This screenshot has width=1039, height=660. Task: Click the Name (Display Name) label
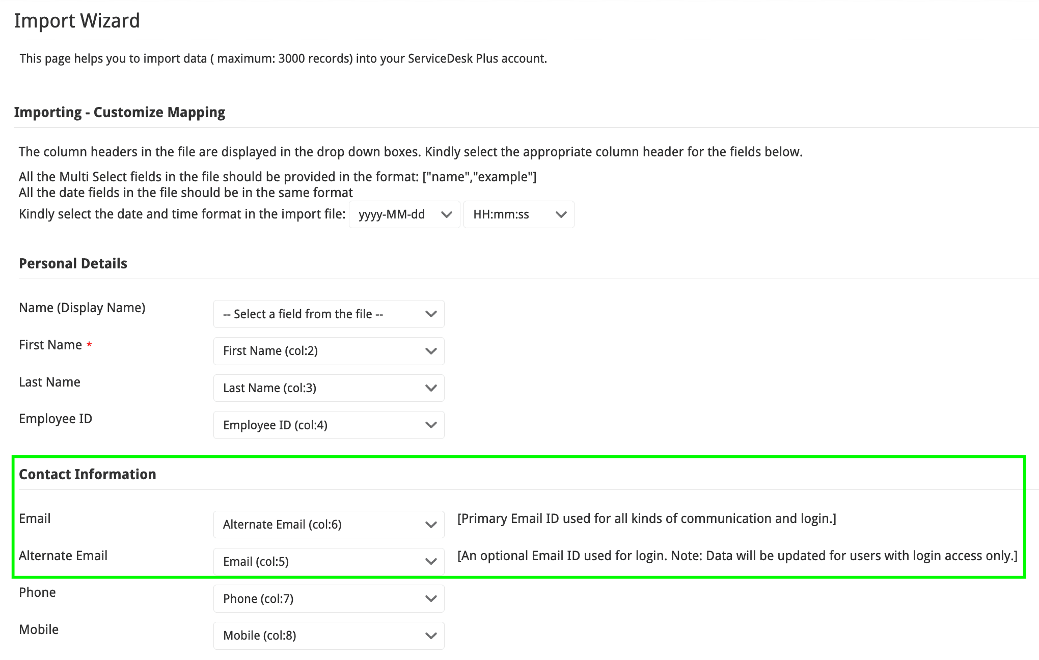(x=82, y=308)
